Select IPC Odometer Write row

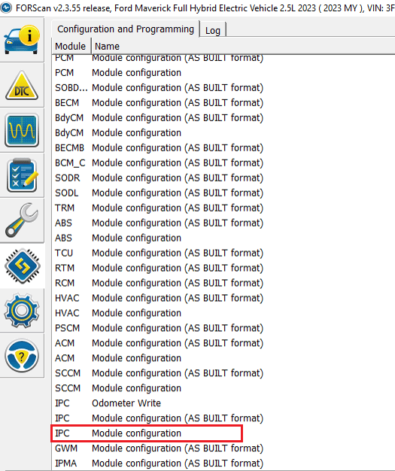pyautogui.click(x=223, y=403)
